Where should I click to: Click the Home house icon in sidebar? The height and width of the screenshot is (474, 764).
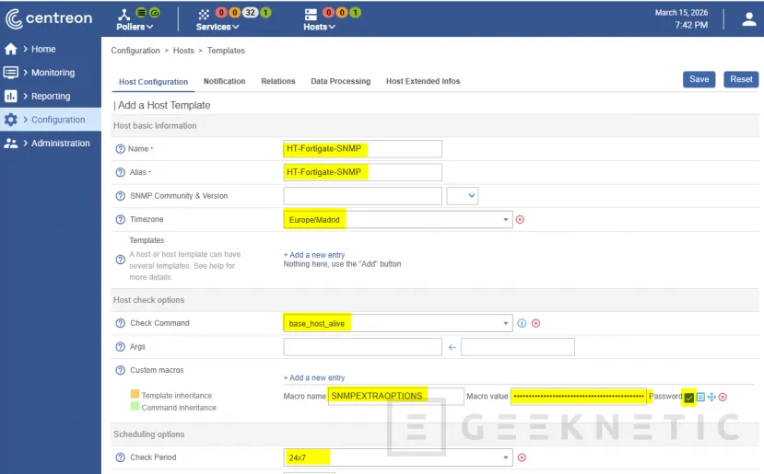coord(11,49)
